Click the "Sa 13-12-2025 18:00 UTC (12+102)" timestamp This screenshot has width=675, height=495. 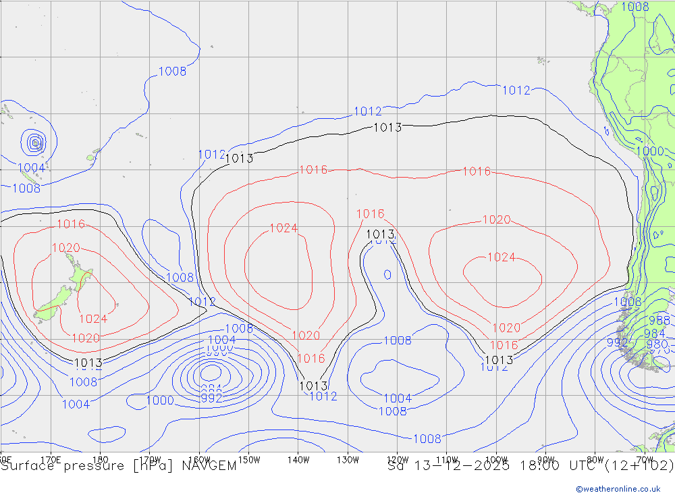click(x=531, y=466)
